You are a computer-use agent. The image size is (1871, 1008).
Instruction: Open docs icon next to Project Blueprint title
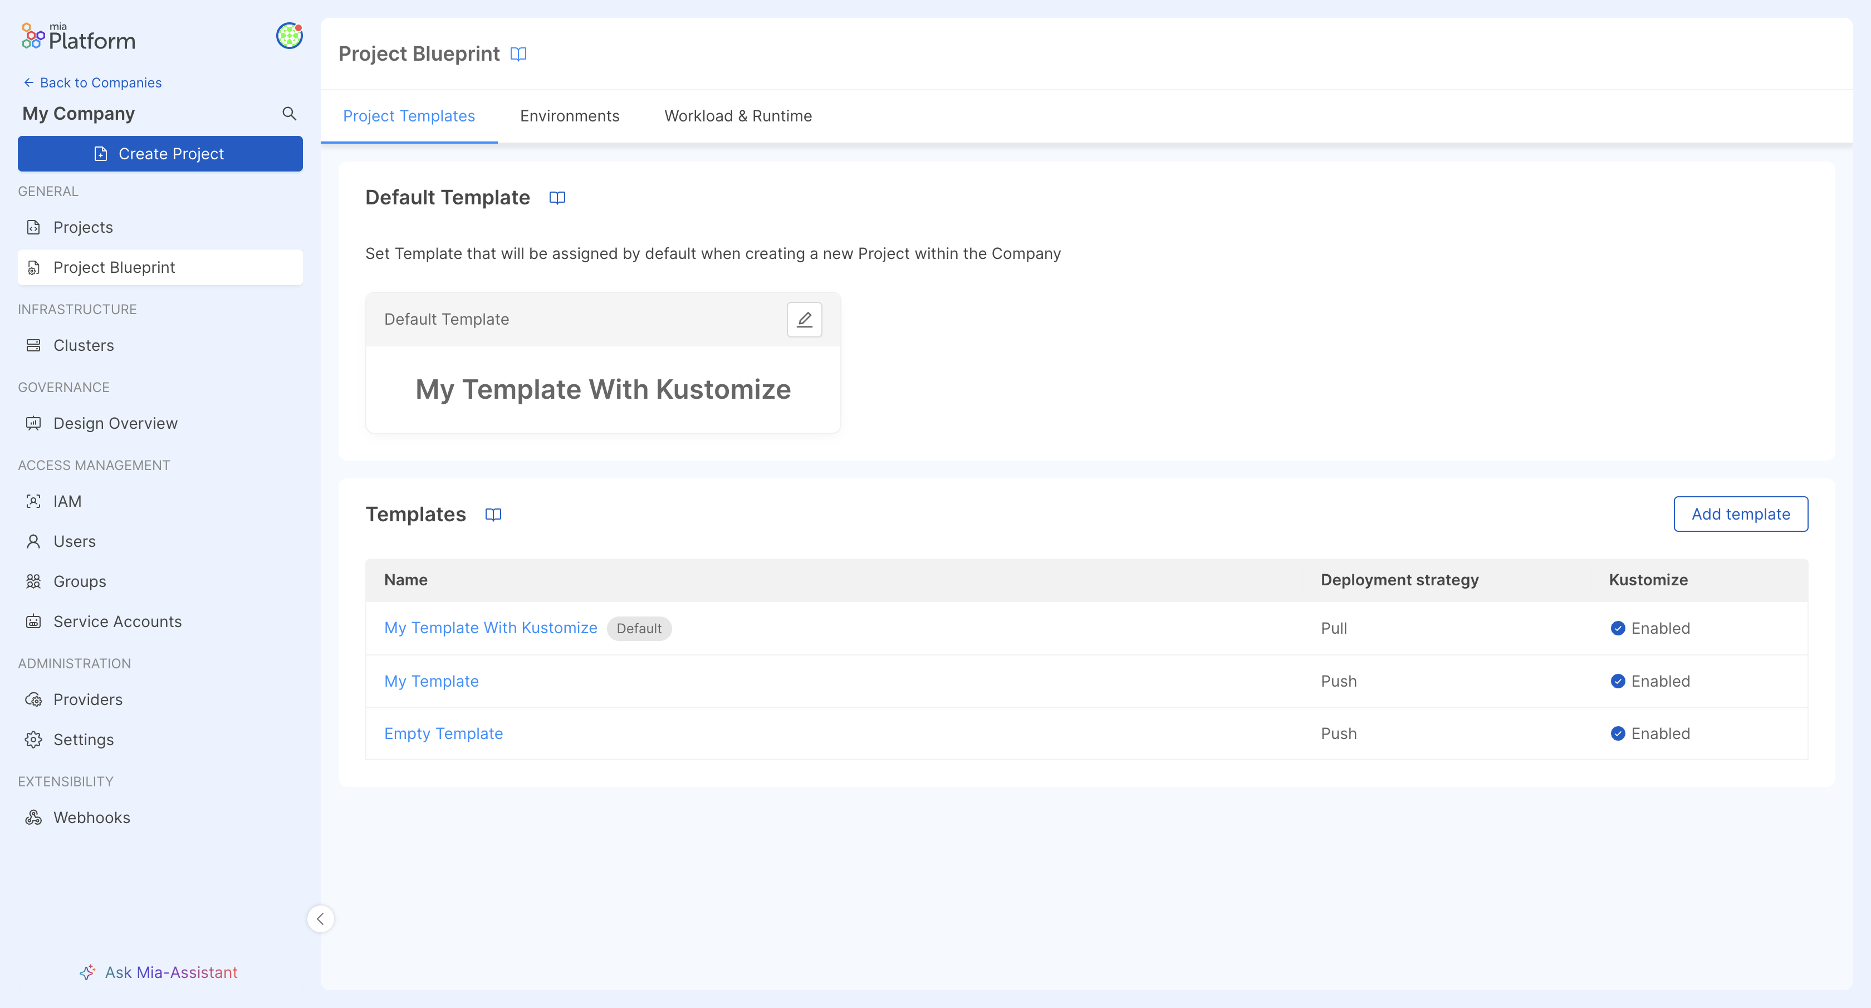click(x=518, y=53)
